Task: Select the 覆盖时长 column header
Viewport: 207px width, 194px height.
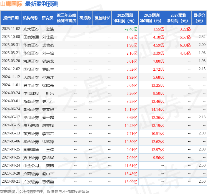Action: [102, 18]
